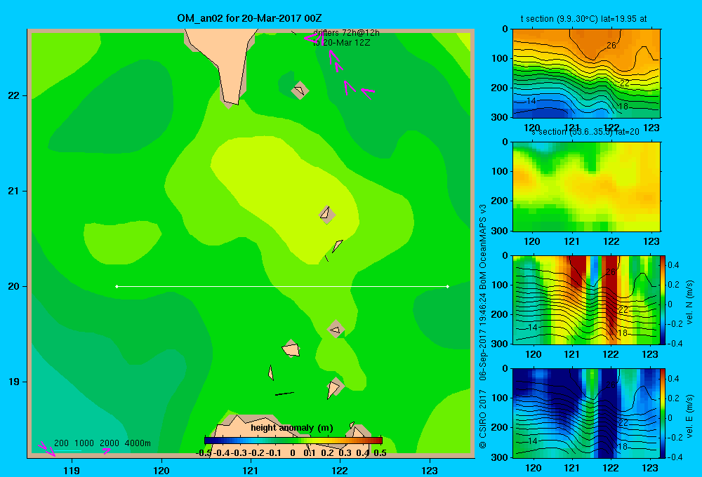Click the 't section (9.9..30°C) lat=19.95 at' heading
Viewport: 702px width, 477px height.
tap(583, 19)
